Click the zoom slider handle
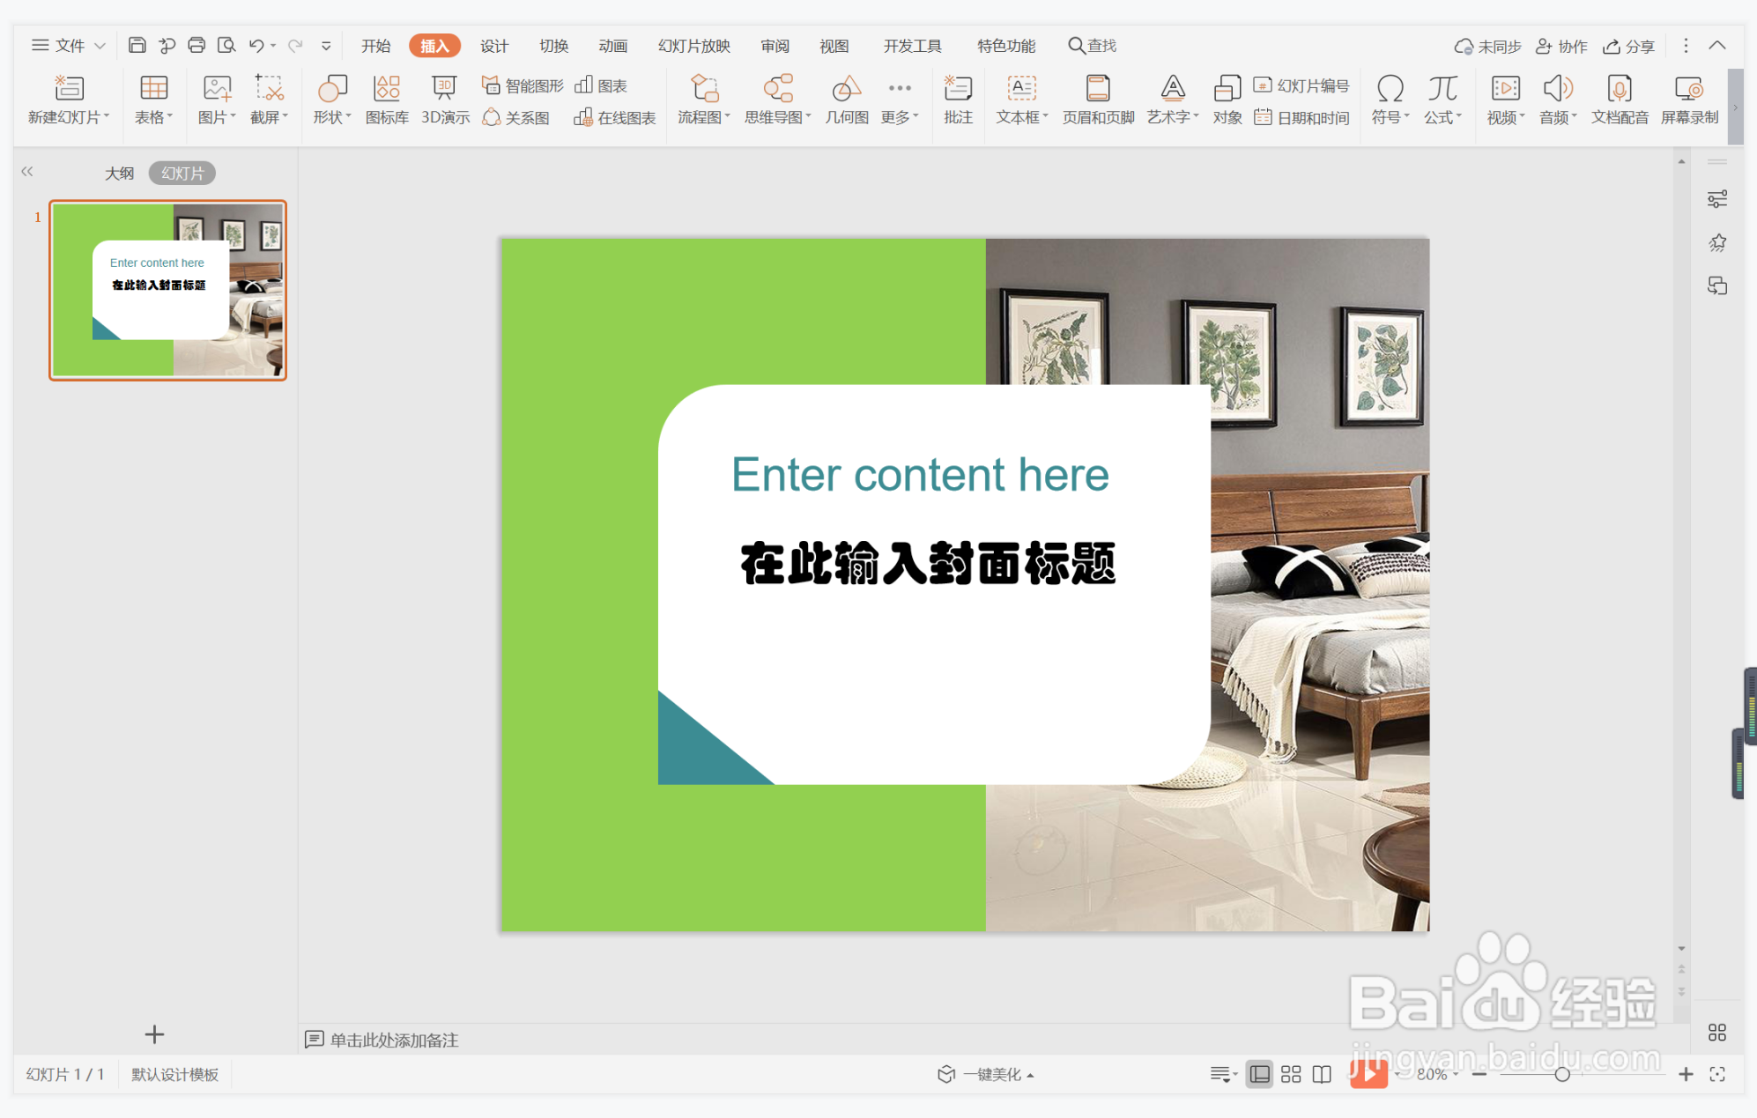The image size is (1757, 1118). (x=1562, y=1074)
